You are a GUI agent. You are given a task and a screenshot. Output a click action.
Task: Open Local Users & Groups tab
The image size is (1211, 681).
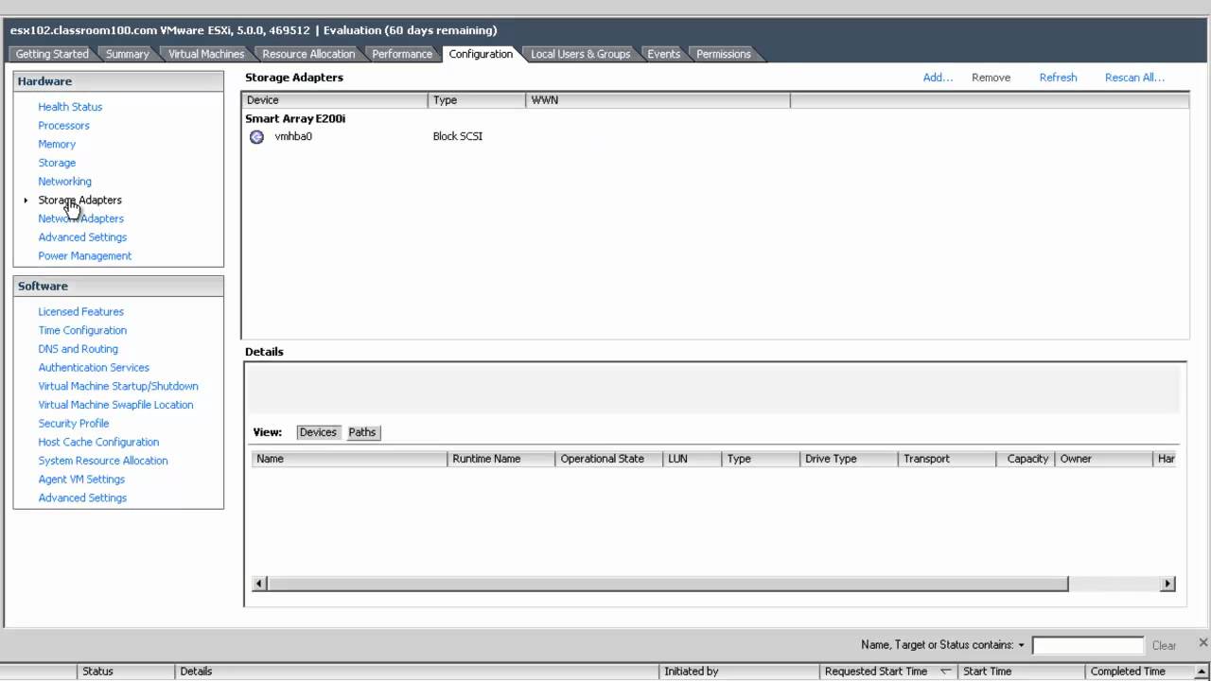(580, 54)
